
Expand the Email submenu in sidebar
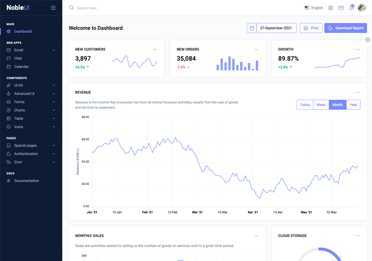coord(31,50)
